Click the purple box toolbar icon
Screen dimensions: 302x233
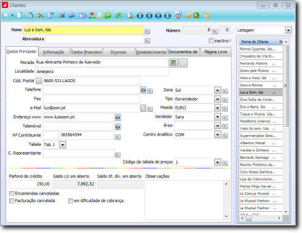83,15
